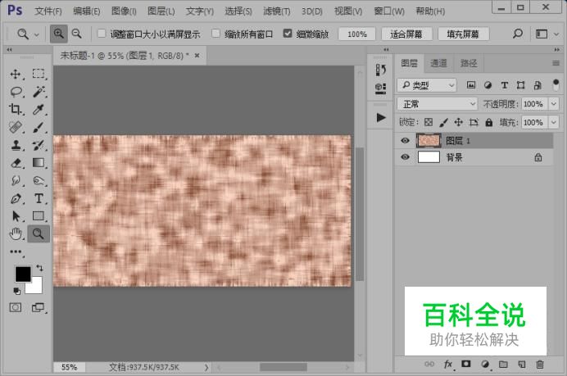Switch to the 通道 tab

(x=438, y=63)
